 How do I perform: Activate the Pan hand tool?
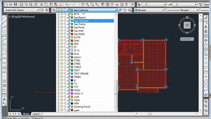[x=82, y=5]
